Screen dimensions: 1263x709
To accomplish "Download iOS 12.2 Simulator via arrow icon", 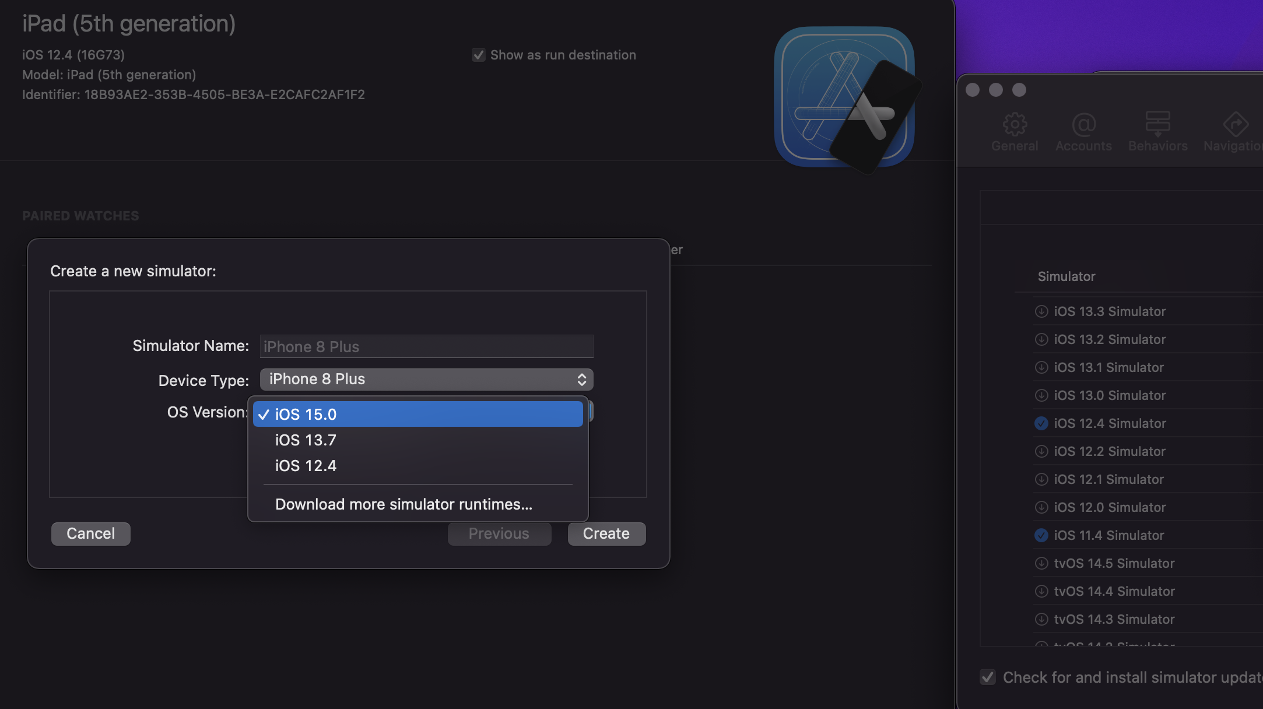I will [x=1041, y=451].
